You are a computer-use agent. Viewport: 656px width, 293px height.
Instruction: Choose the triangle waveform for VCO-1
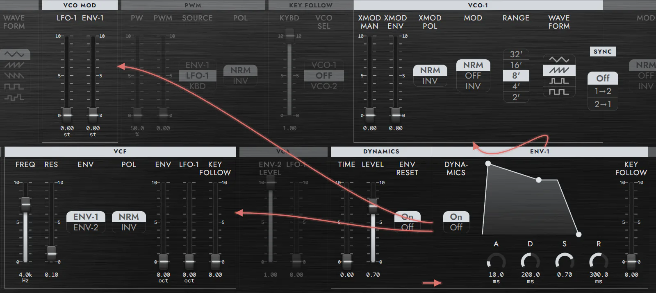(x=559, y=60)
